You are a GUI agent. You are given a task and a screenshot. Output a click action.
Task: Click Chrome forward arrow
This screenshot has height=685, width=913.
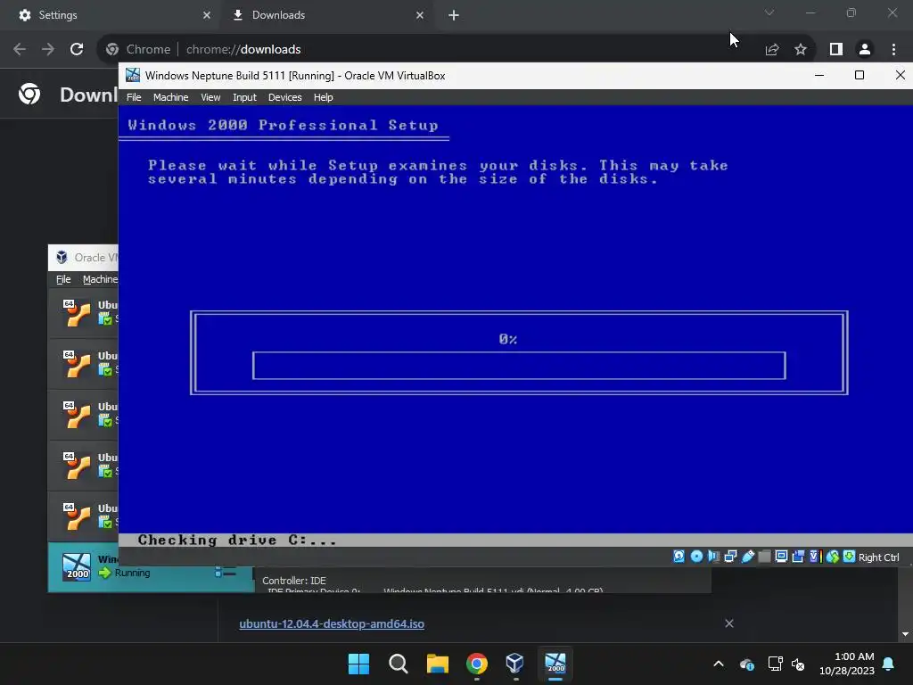tap(48, 49)
